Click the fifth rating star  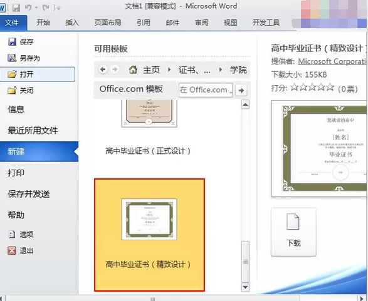pyautogui.click(x=330, y=88)
